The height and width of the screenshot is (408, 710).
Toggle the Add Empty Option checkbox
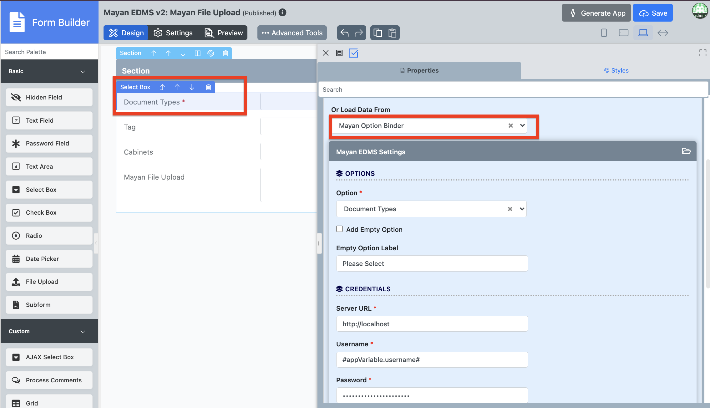(339, 229)
